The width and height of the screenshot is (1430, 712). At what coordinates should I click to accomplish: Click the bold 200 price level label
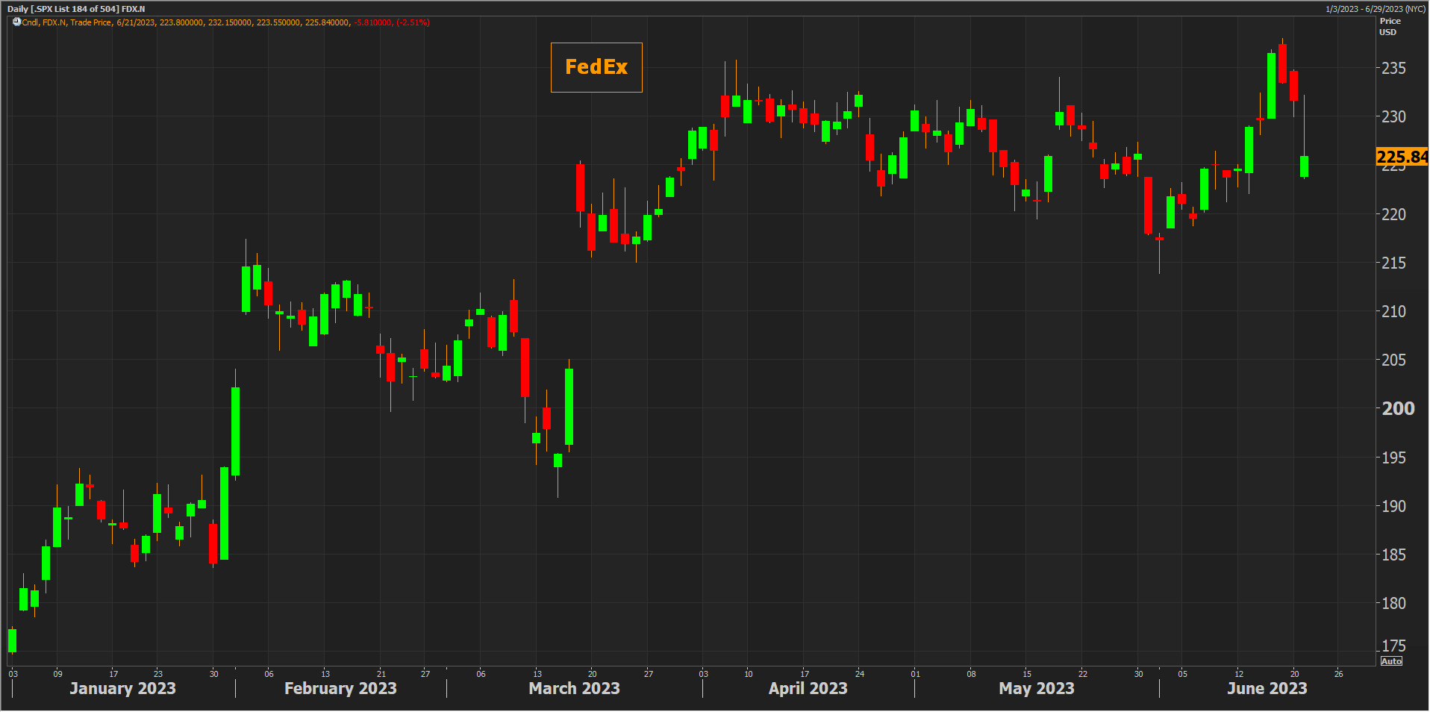[x=1398, y=408]
